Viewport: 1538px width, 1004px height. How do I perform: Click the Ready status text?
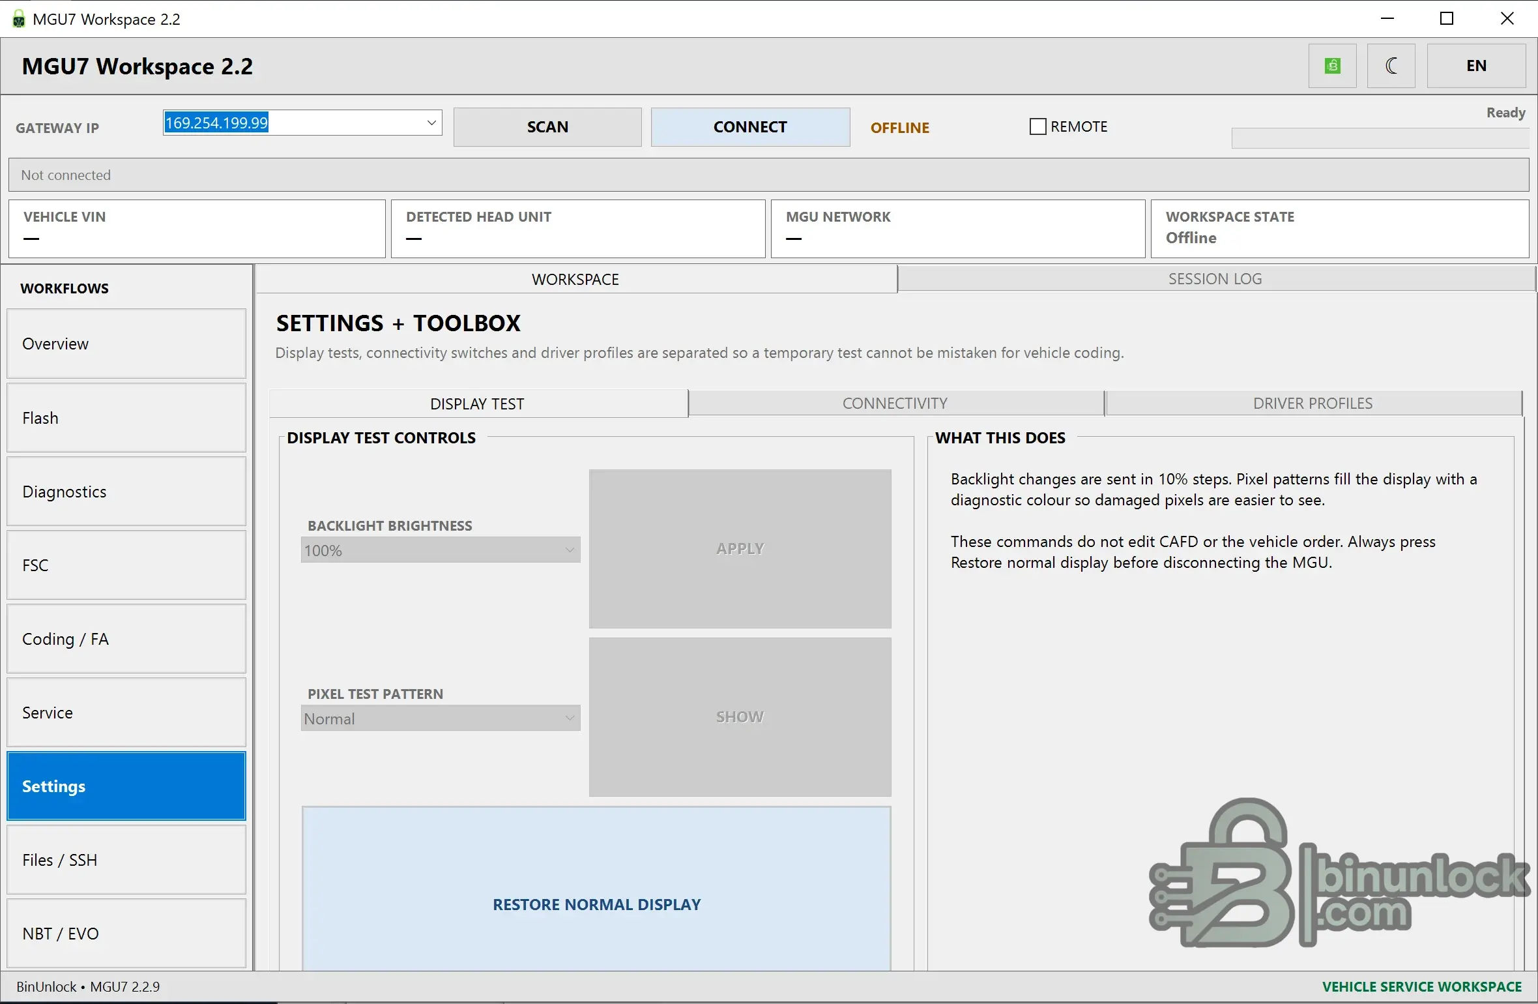[1505, 113]
